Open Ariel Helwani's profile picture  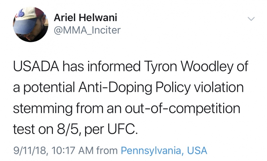(31, 24)
